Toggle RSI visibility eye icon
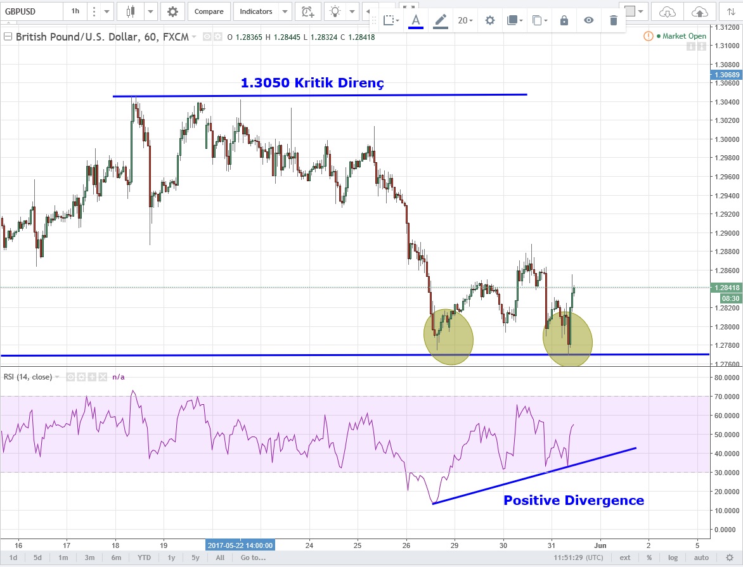 (70, 377)
